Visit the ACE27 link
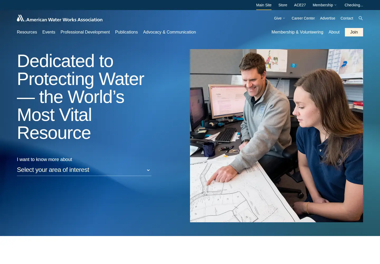 (x=300, y=5)
